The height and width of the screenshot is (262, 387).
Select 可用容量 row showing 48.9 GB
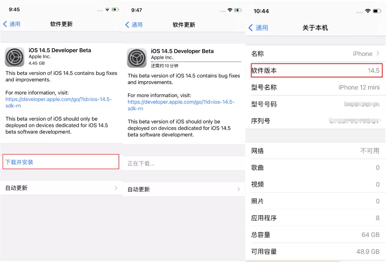(316, 251)
